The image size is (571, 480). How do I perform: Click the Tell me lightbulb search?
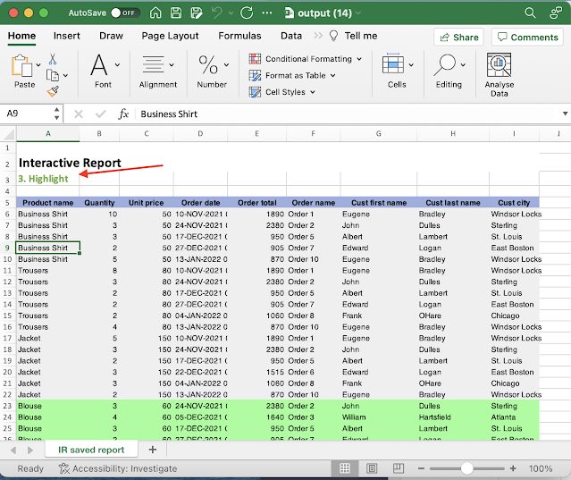pyautogui.click(x=353, y=36)
